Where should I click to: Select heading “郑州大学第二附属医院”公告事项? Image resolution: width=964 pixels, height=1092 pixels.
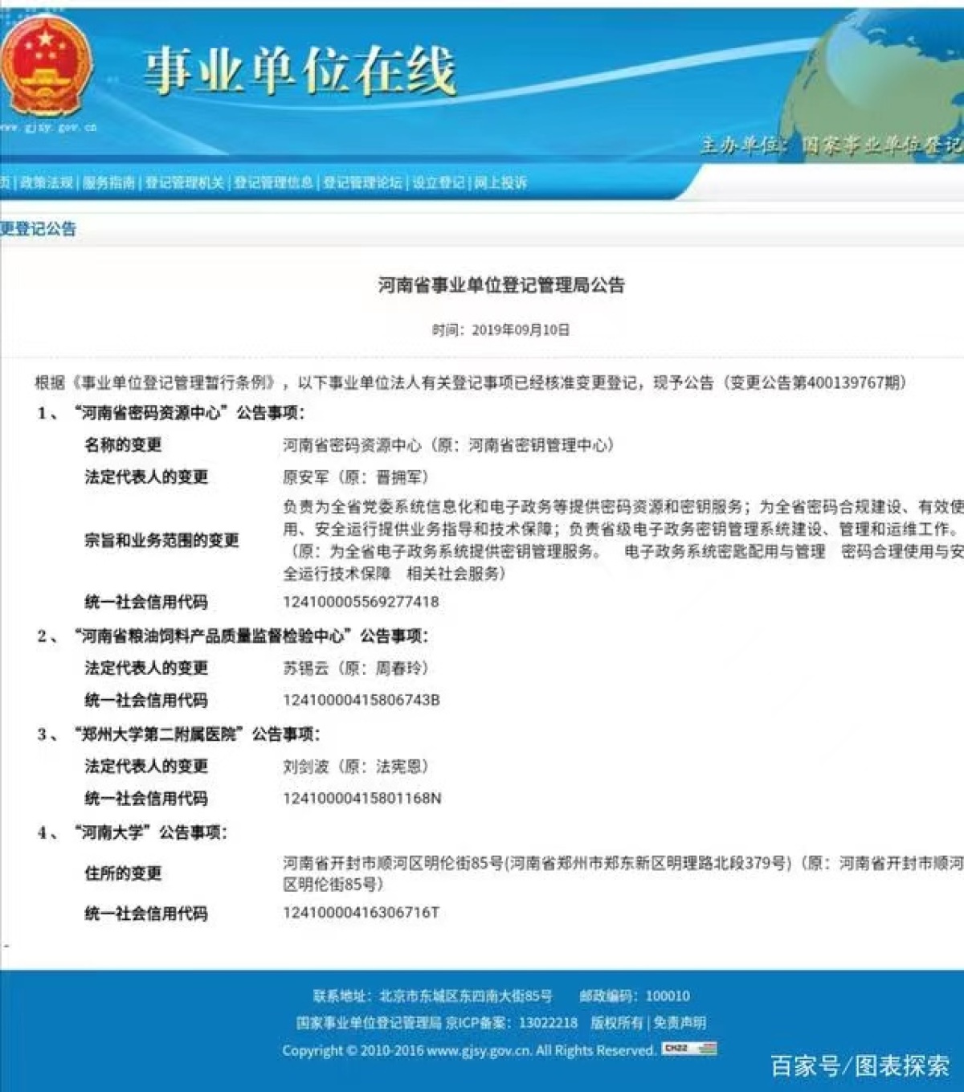[198, 734]
